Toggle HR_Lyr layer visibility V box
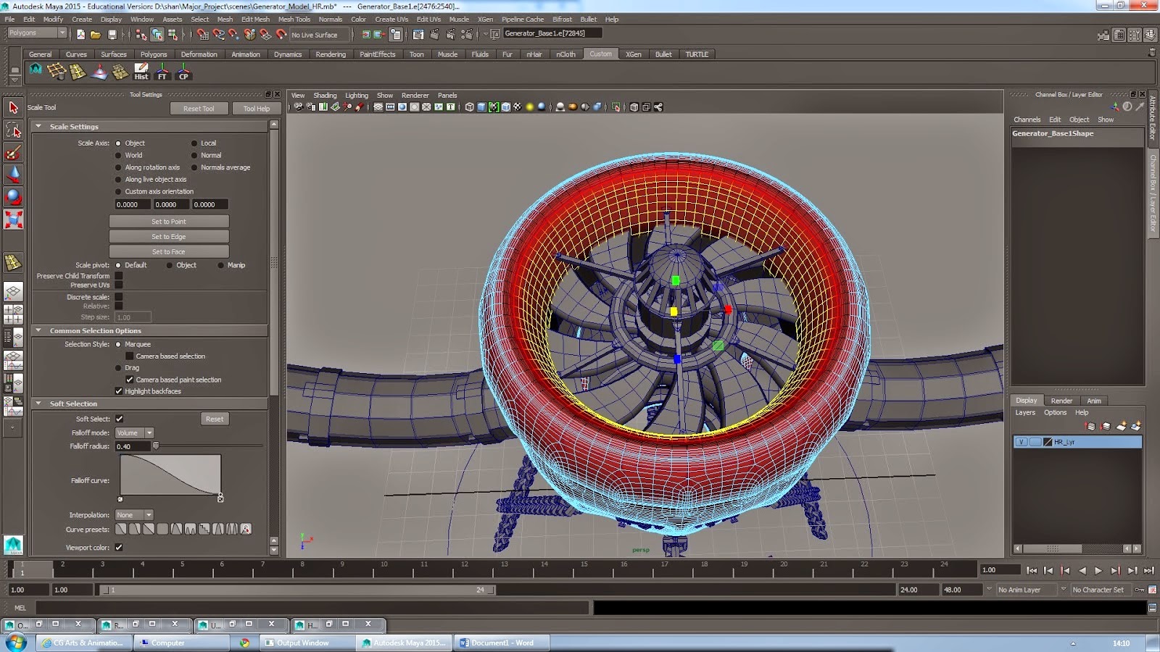This screenshot has width=1160, height=652. (1021, 442)
